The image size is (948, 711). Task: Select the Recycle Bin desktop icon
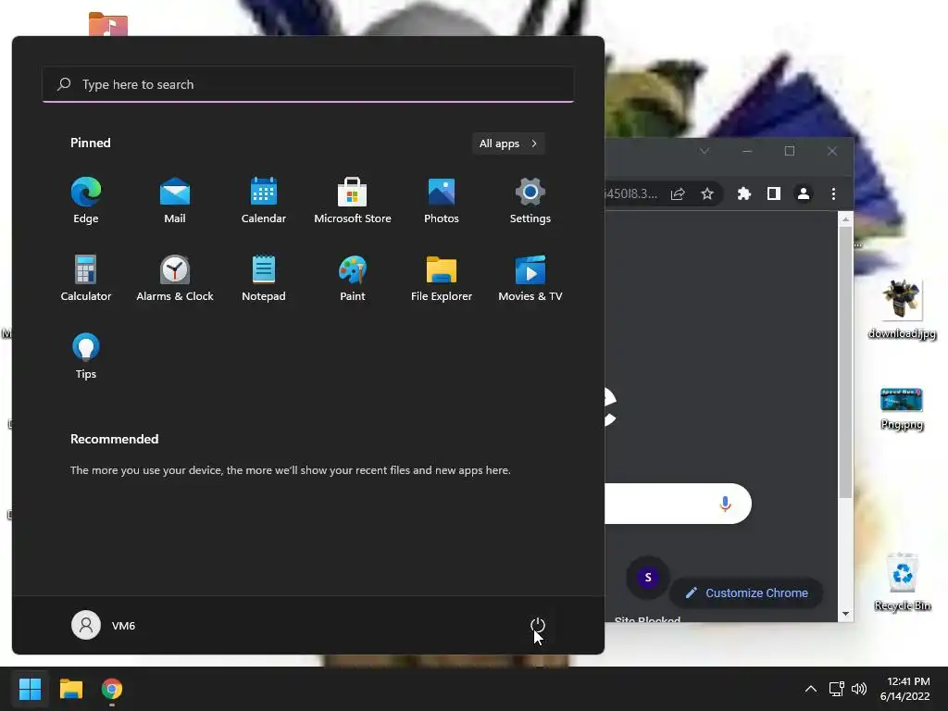902,581
